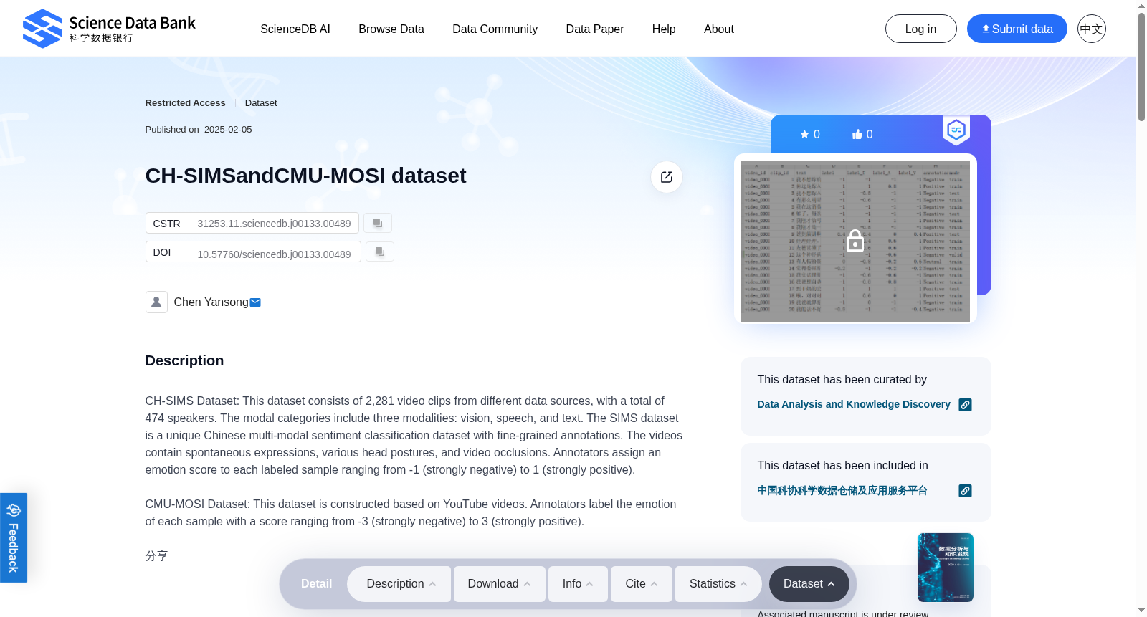1147x617 pixels.
Task: Click the Science Data Bank logo
Action: (109, 29)
